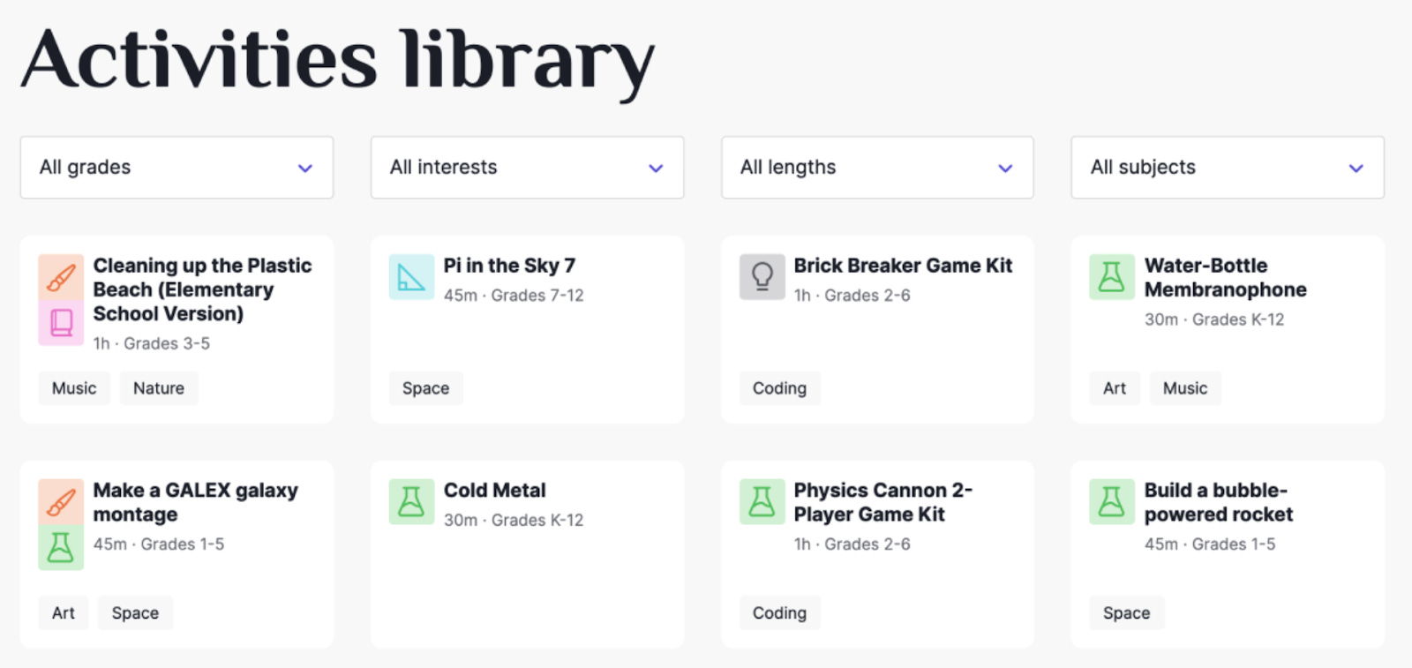This screenshot has height=668, width=1412.
Task: Open the Brick Breaker Game Kit activity
Action: (903, 266)
